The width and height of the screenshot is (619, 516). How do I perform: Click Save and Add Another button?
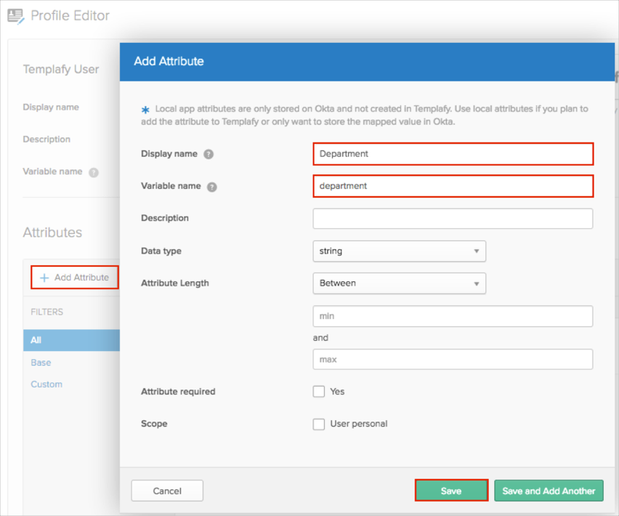(x=549, y=491)
